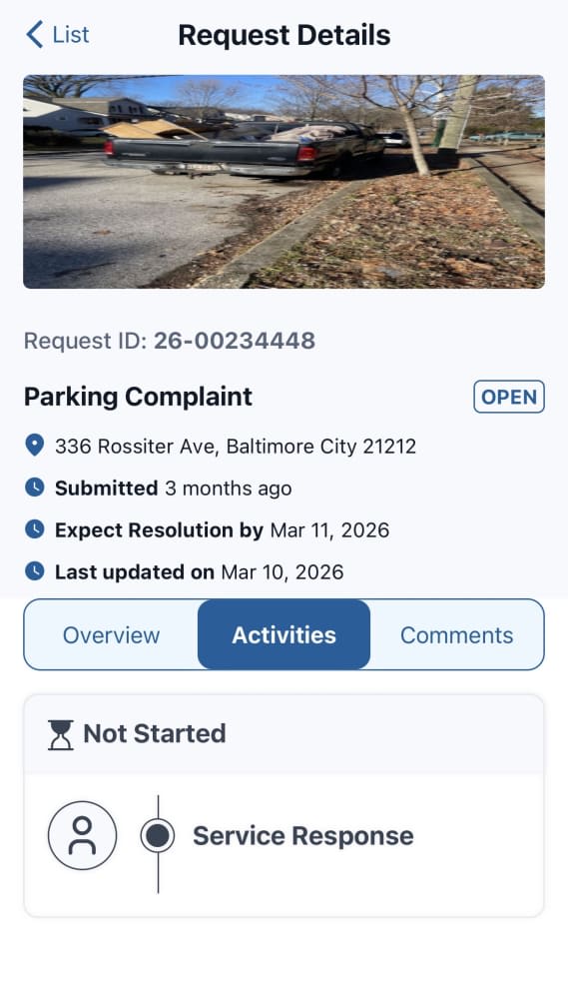Click the clock icon next to Submitted
This screenshot has width=568, height=999.
pyautogui.click(x=34, y=488)
